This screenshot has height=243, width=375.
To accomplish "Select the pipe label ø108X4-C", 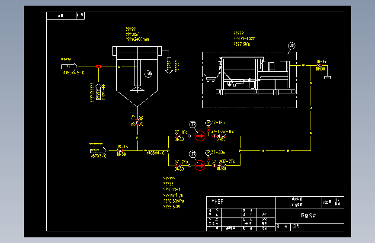I will (156, 153).
